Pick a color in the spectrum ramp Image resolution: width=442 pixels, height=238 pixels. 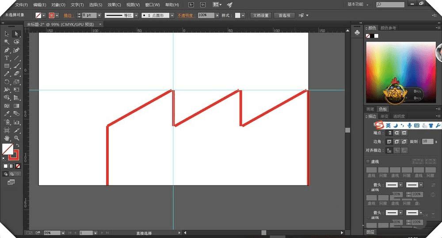pyautogui.click(x=401, y=72)
